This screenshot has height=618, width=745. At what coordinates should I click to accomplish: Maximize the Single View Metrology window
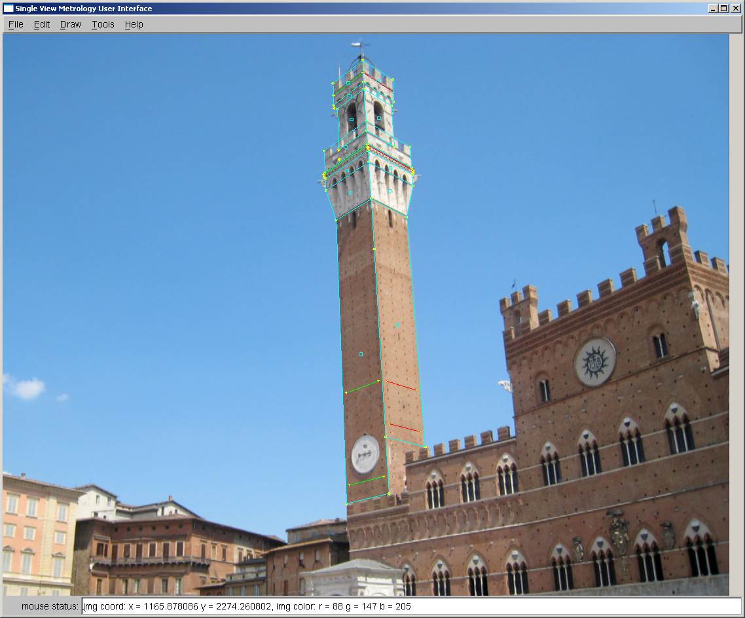[x=723, y=8]
